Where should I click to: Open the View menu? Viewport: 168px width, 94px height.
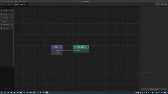(16, 1)
